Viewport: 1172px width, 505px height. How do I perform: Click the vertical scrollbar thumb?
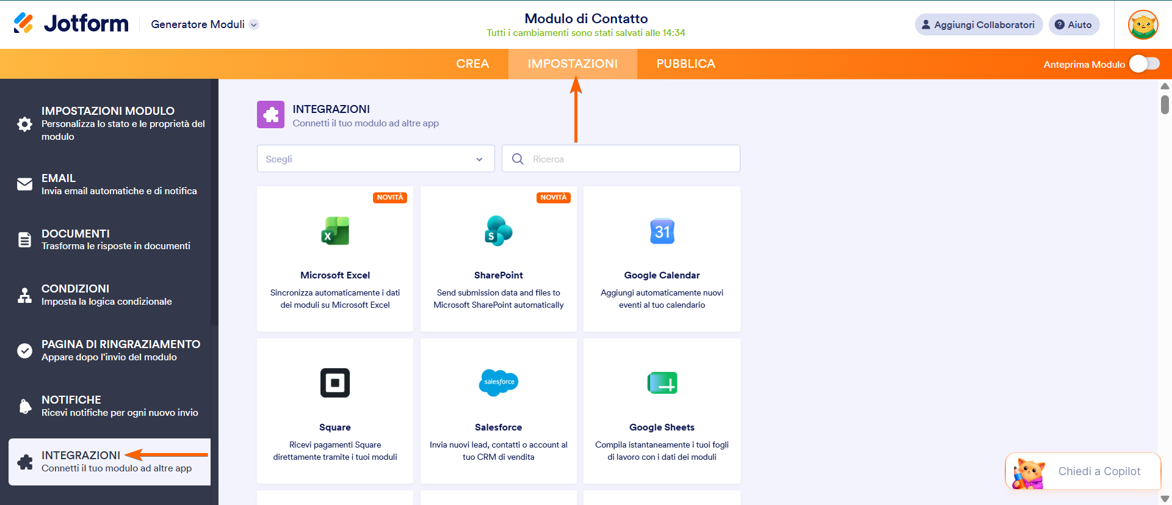pyautogui.click(x=1165, y=104)
